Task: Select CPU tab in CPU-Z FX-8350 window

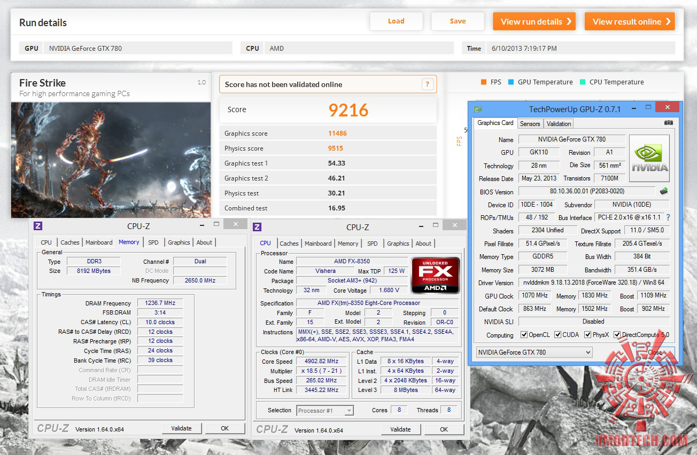Action: click(266, 243)
